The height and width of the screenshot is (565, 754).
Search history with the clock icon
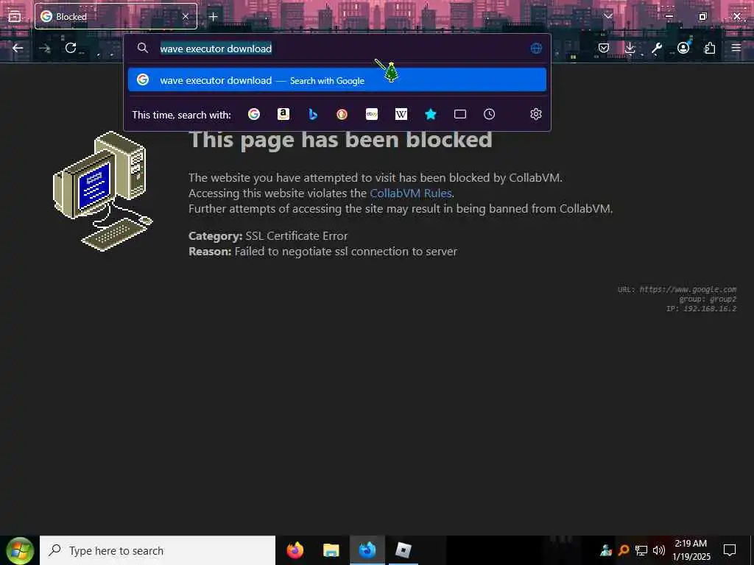pos(489,114)
